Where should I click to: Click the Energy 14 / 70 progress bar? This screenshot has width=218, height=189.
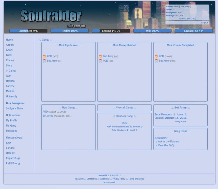point(111,31)
